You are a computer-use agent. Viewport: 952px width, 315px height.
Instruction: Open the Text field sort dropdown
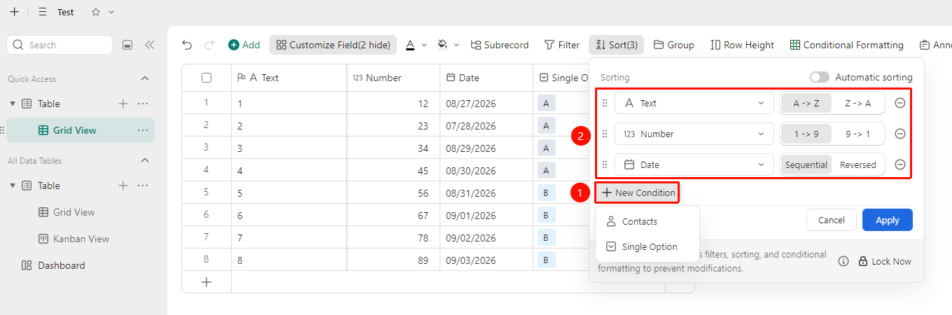point(694,103)
